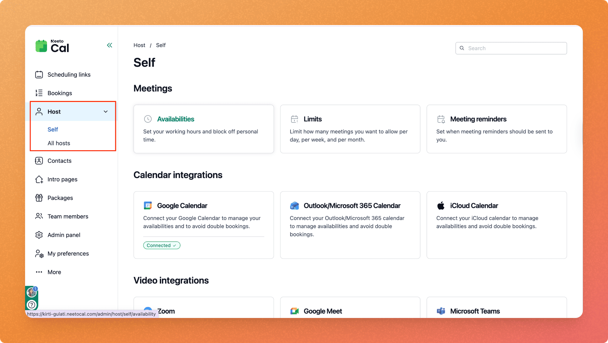The height and width of the screenshot is (343, 608).
Task: Open the Limits meeting card
Action: pos(350,129)
